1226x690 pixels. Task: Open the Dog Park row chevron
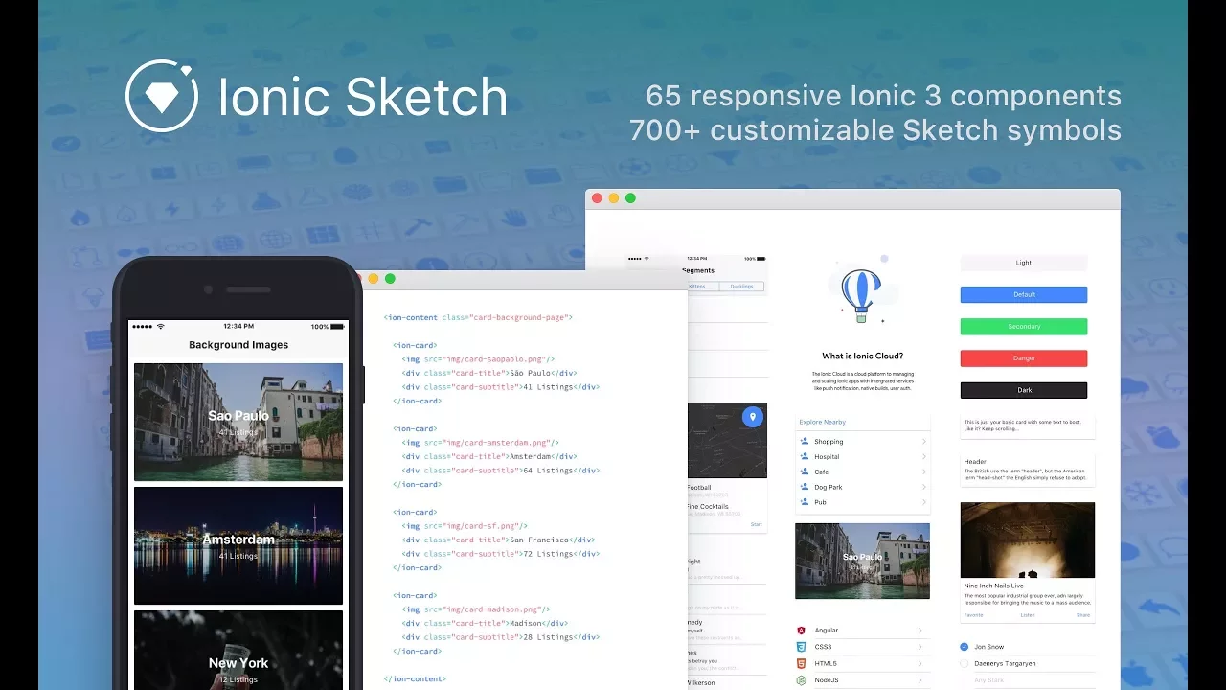click(x=924, y=487)
